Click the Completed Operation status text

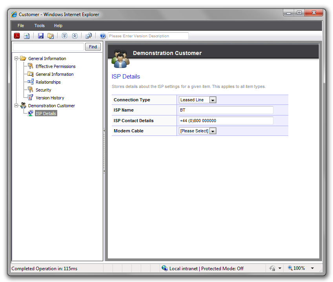[44, 268]
